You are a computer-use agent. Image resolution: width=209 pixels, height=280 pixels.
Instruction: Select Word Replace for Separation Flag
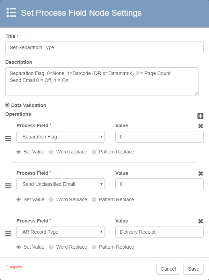[51, 152]
